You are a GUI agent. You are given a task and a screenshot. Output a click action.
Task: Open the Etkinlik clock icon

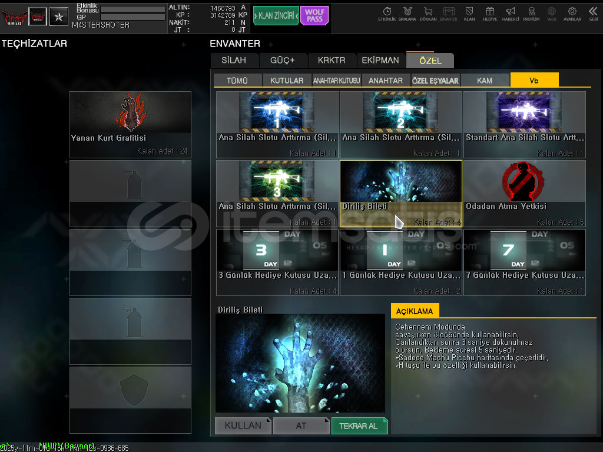click(387, 14)
